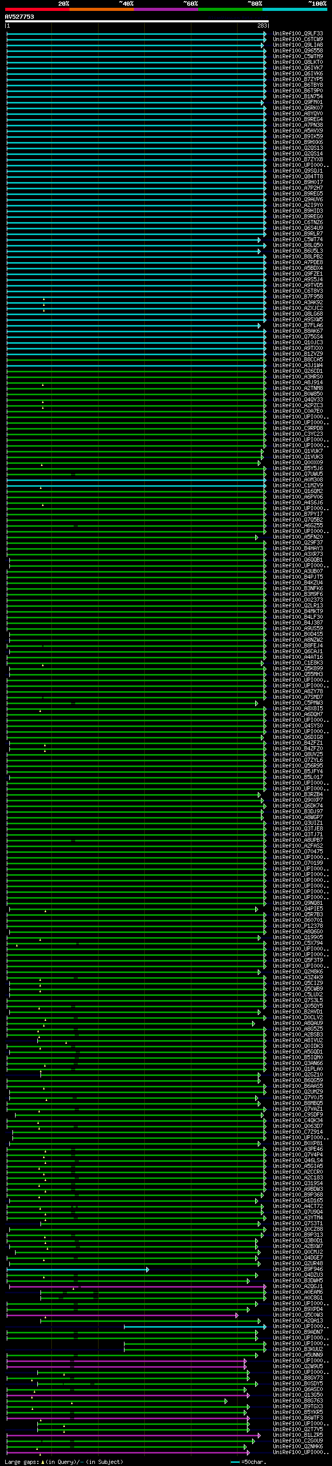Select the UniRef100_A2I9Y0 label
This screenshot has height=1466, width=332.
click(298, 205)
